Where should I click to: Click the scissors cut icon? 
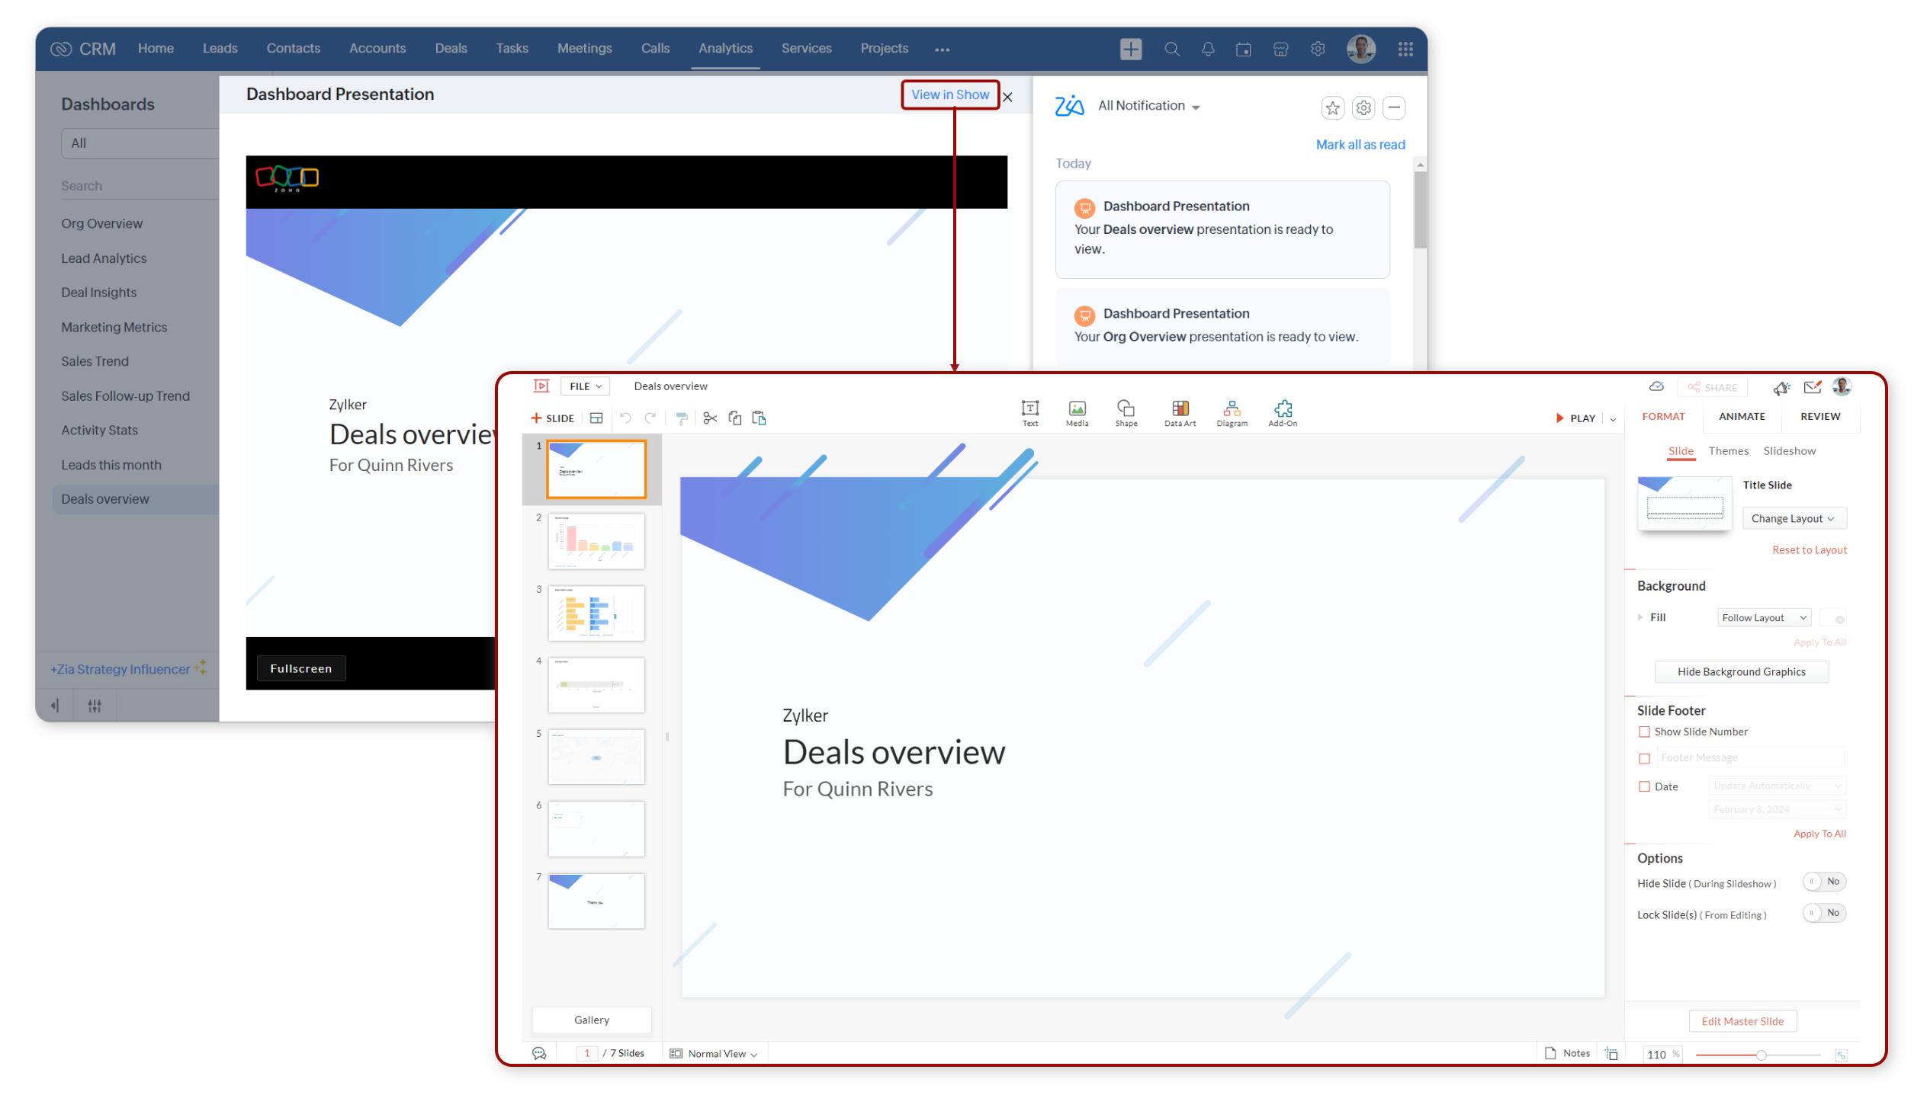click(709, 418)
